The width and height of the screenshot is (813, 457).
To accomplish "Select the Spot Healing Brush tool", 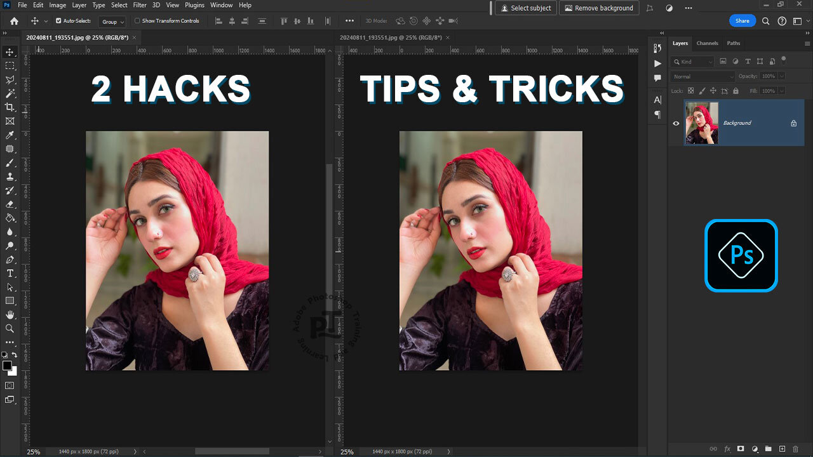I will (10, 149).
